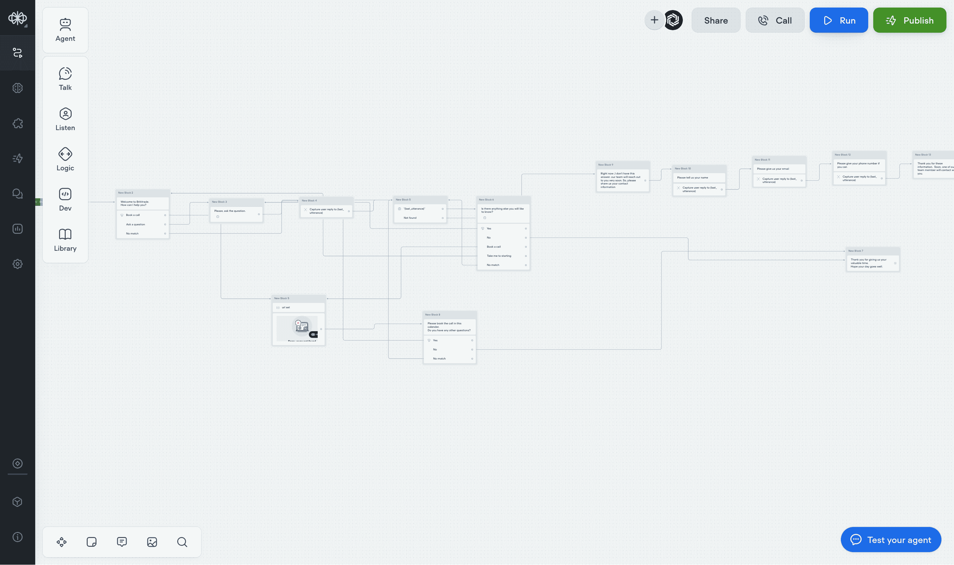Open the brain knowledge base sidebar icon
954x565 pixels.
pyautogui.click(x=18, y=88)
